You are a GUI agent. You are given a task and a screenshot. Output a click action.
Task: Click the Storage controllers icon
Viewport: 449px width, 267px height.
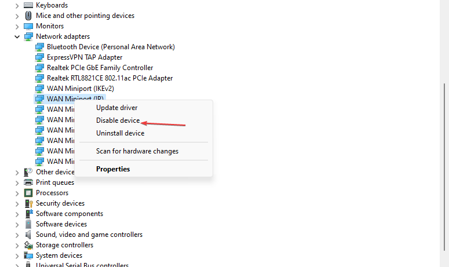[x=28, y=245]
